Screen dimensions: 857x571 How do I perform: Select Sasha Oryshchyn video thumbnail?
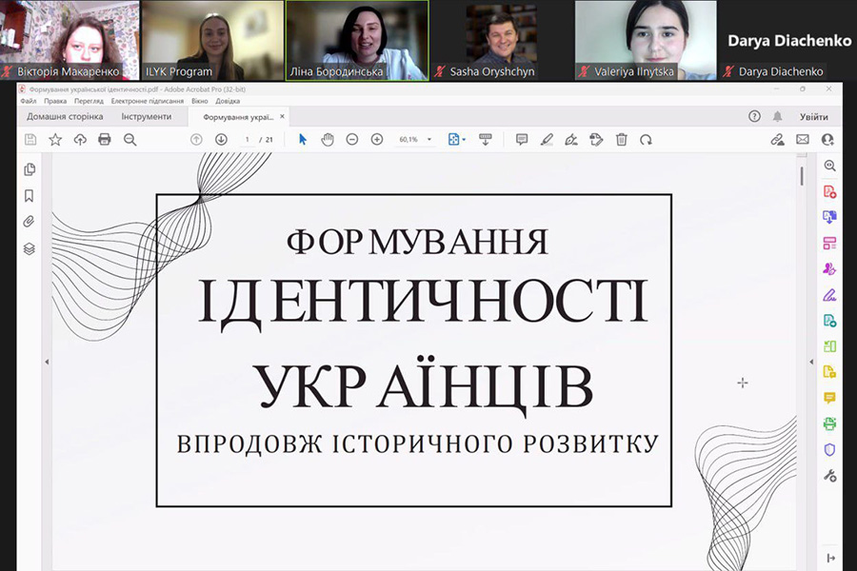click(x=501, y=40)
